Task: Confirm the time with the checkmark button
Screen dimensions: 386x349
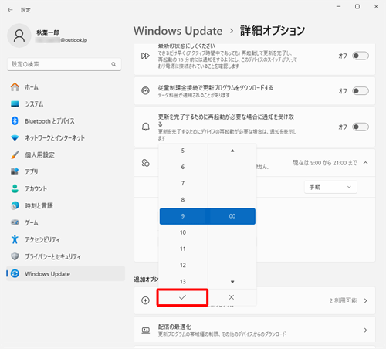Action: 182,297
